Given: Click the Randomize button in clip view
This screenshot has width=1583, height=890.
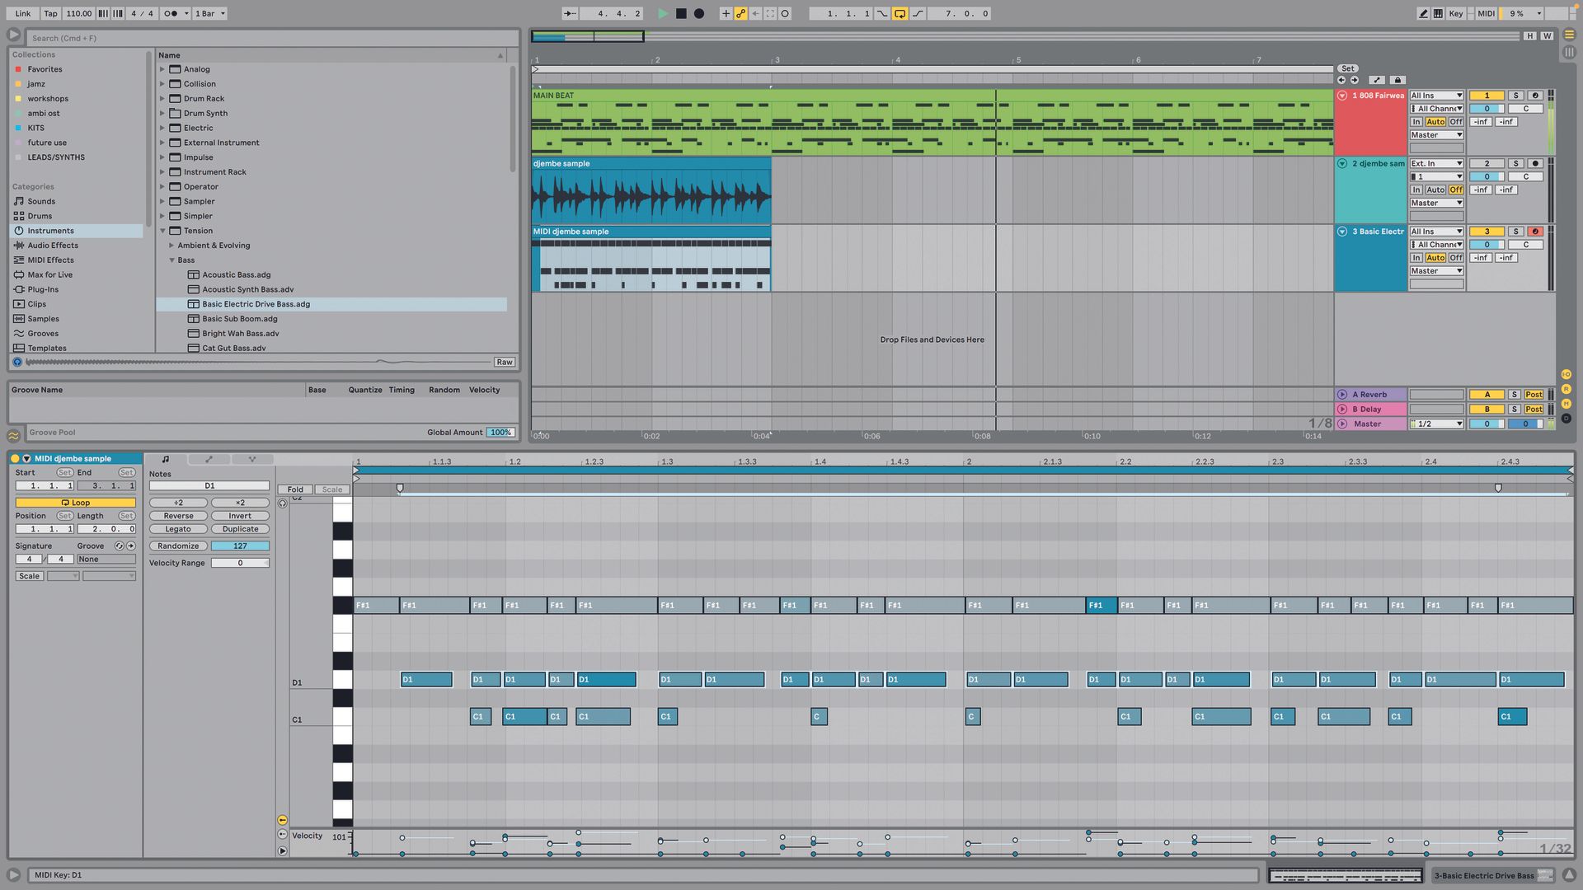Looking at the screenshot, I should 177,546.
